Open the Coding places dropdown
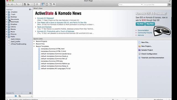The height and width of the screenshot is (100, 177). 9,9
